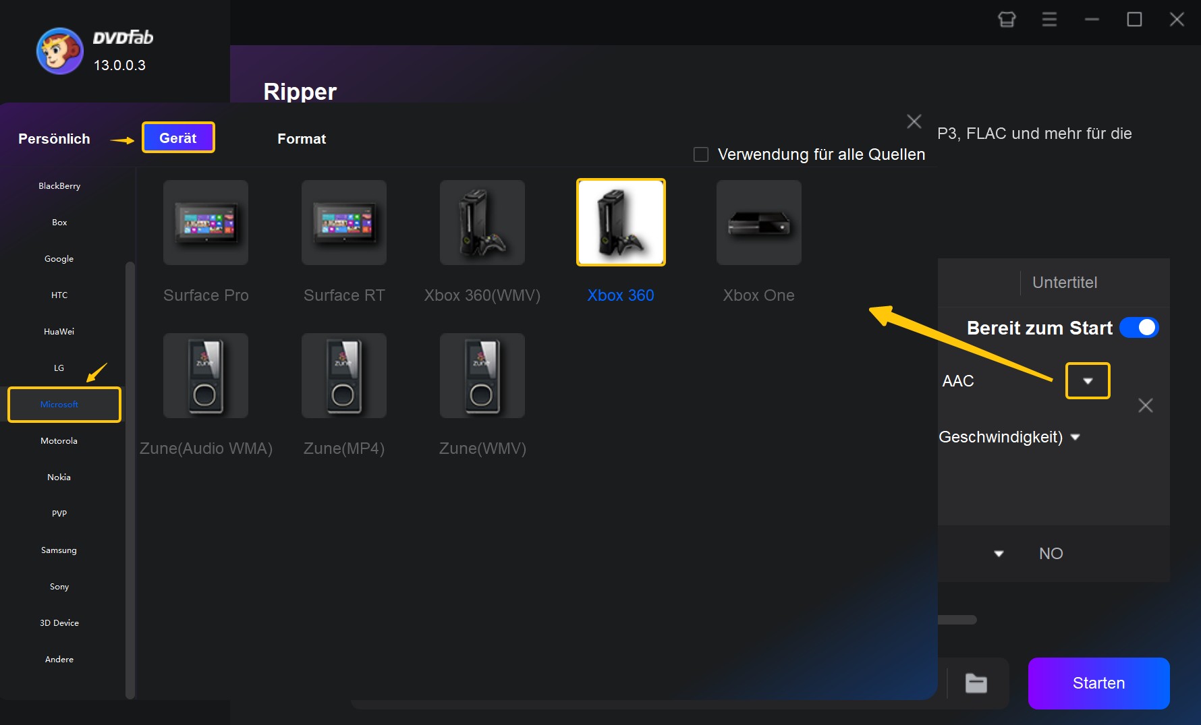
Task: Open the Persönlich category
Action: [x=54, y=139]
